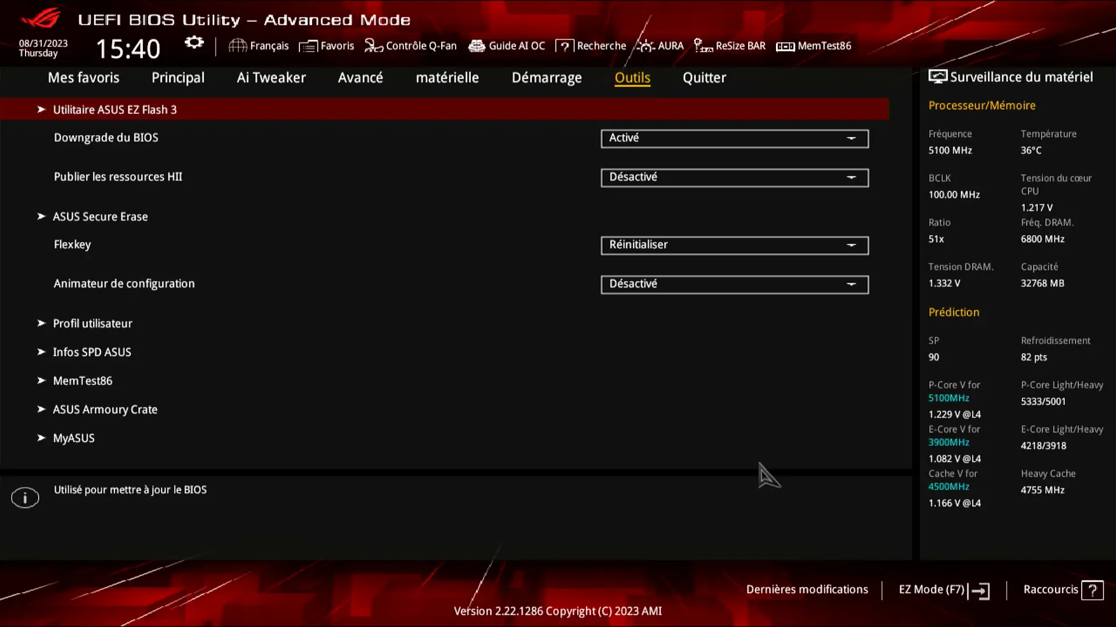Viewport: 1116px width, 627px height.
Task: Expand Infos SPD ASUS section
Action: tap(92, 351)
